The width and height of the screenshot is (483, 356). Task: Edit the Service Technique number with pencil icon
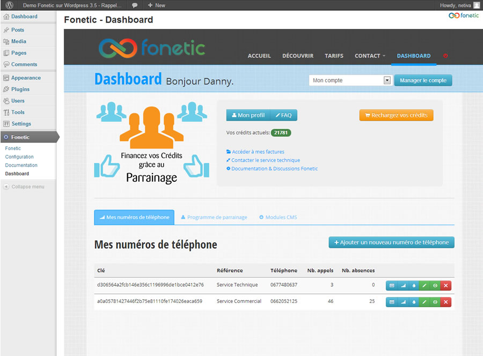pos(424,286)
